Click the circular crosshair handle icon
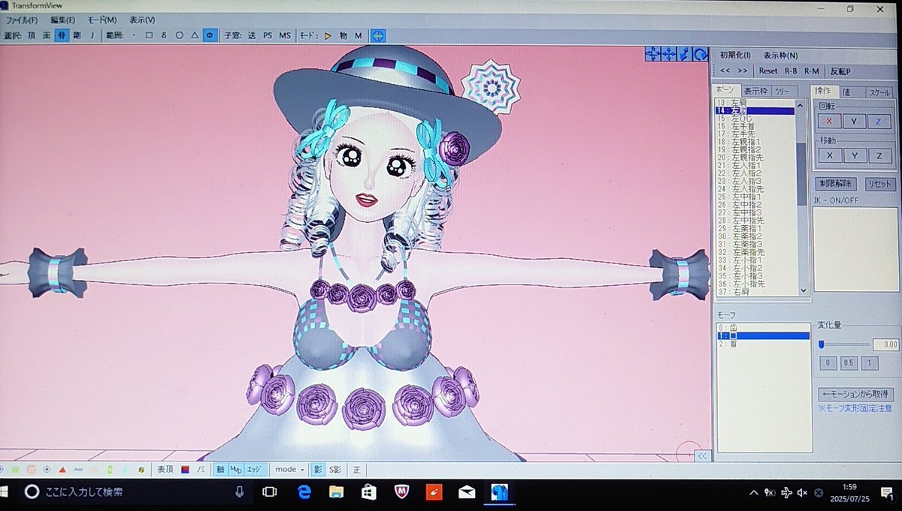The image size is (902, 511). click(x=377, y=35)
